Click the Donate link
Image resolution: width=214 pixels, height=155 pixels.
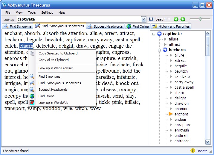(202, 151)
